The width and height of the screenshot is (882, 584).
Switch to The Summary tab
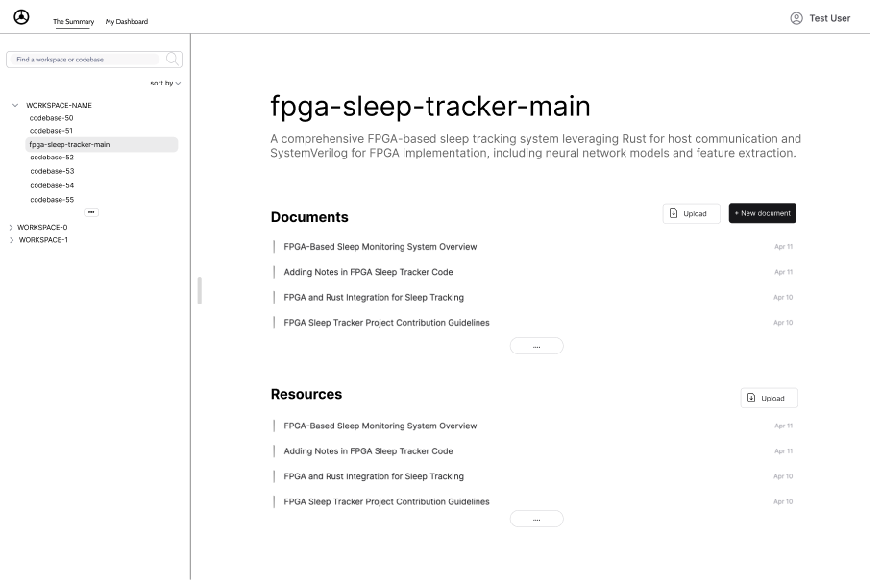pyautogui.click(x=74, y=22)
